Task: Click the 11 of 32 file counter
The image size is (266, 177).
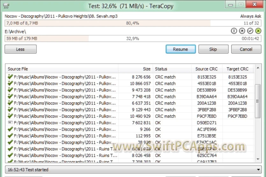Action: 251,23
